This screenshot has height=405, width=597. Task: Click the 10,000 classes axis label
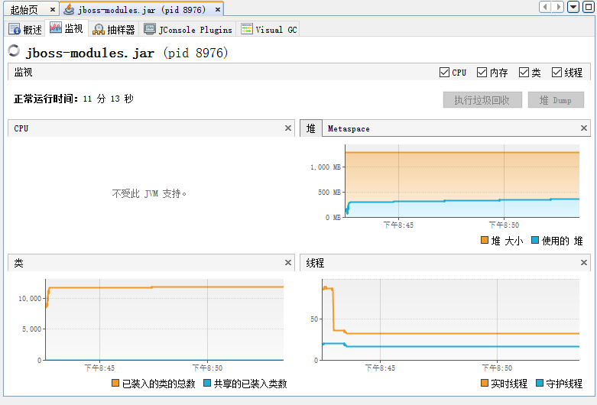[30, 299]
